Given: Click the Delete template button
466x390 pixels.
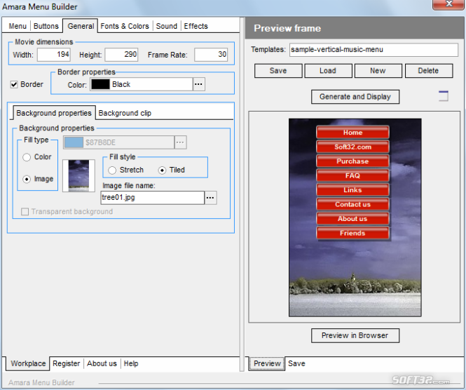Looking at the screenshot, I should pyautogui.click(x=429, y=71).
